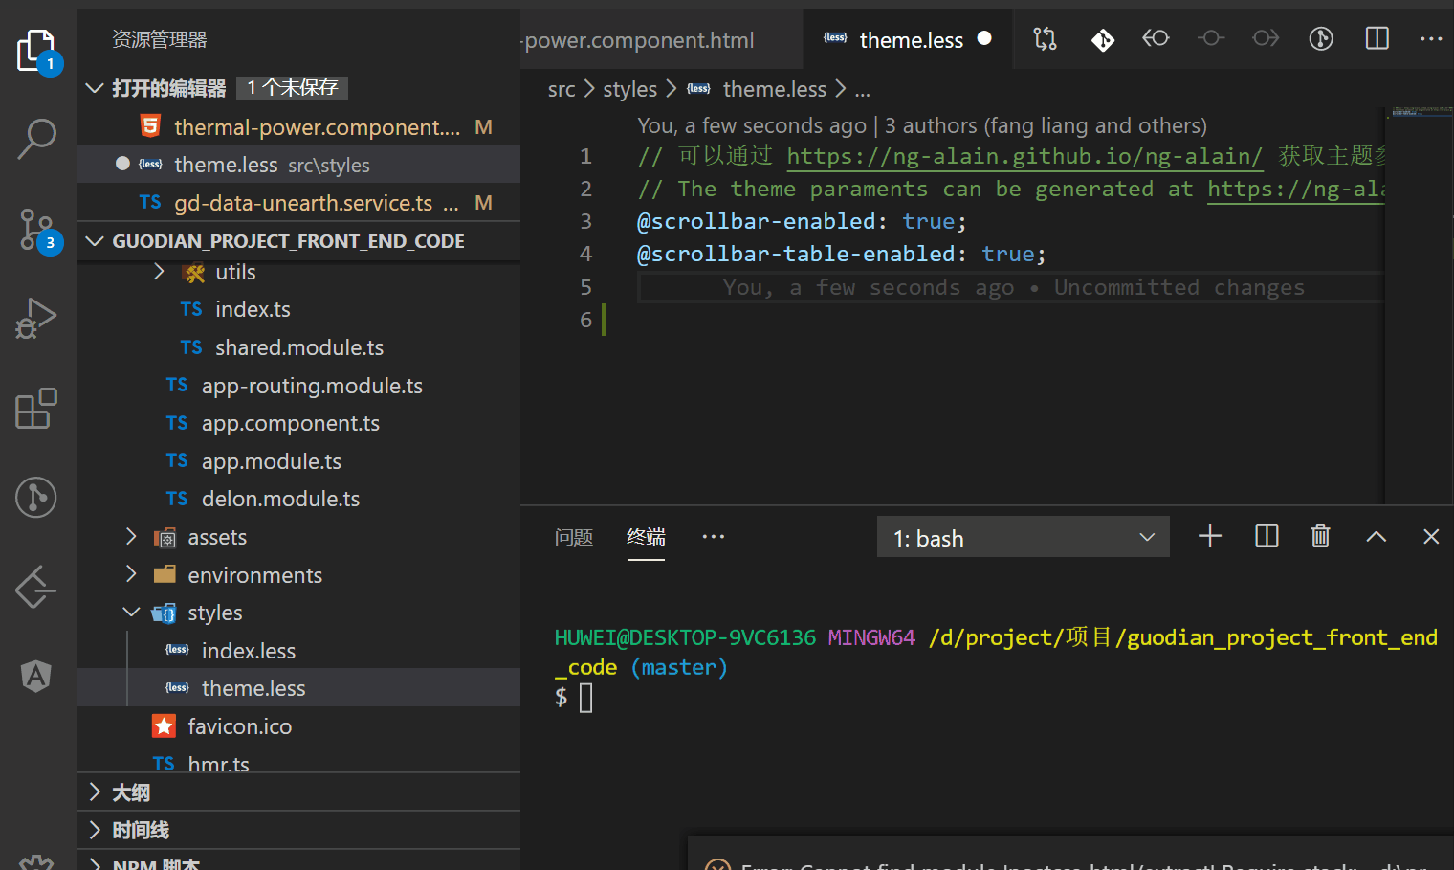
Task: Open app.module.ts in the file tree
Action: click(272, 461)
